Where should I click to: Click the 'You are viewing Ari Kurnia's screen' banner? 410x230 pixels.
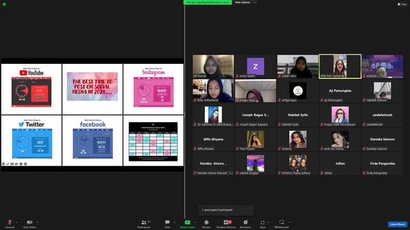(208, 3)
